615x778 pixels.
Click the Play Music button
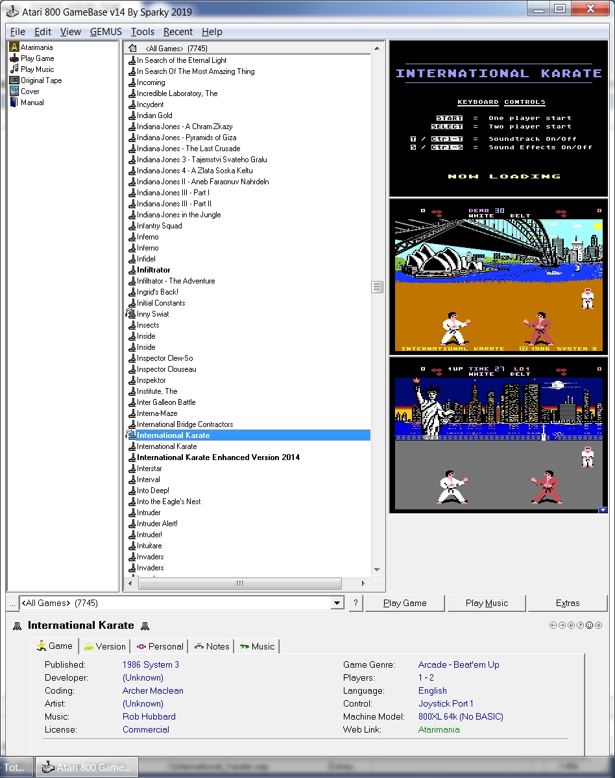[x=487, y=603]
